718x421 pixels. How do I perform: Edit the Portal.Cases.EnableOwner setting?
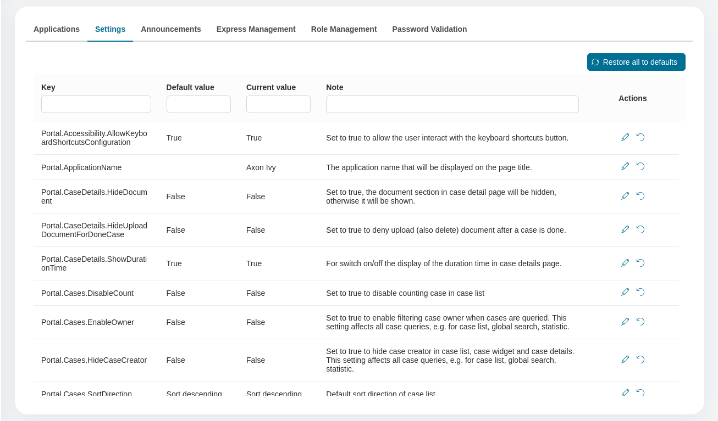625,322
